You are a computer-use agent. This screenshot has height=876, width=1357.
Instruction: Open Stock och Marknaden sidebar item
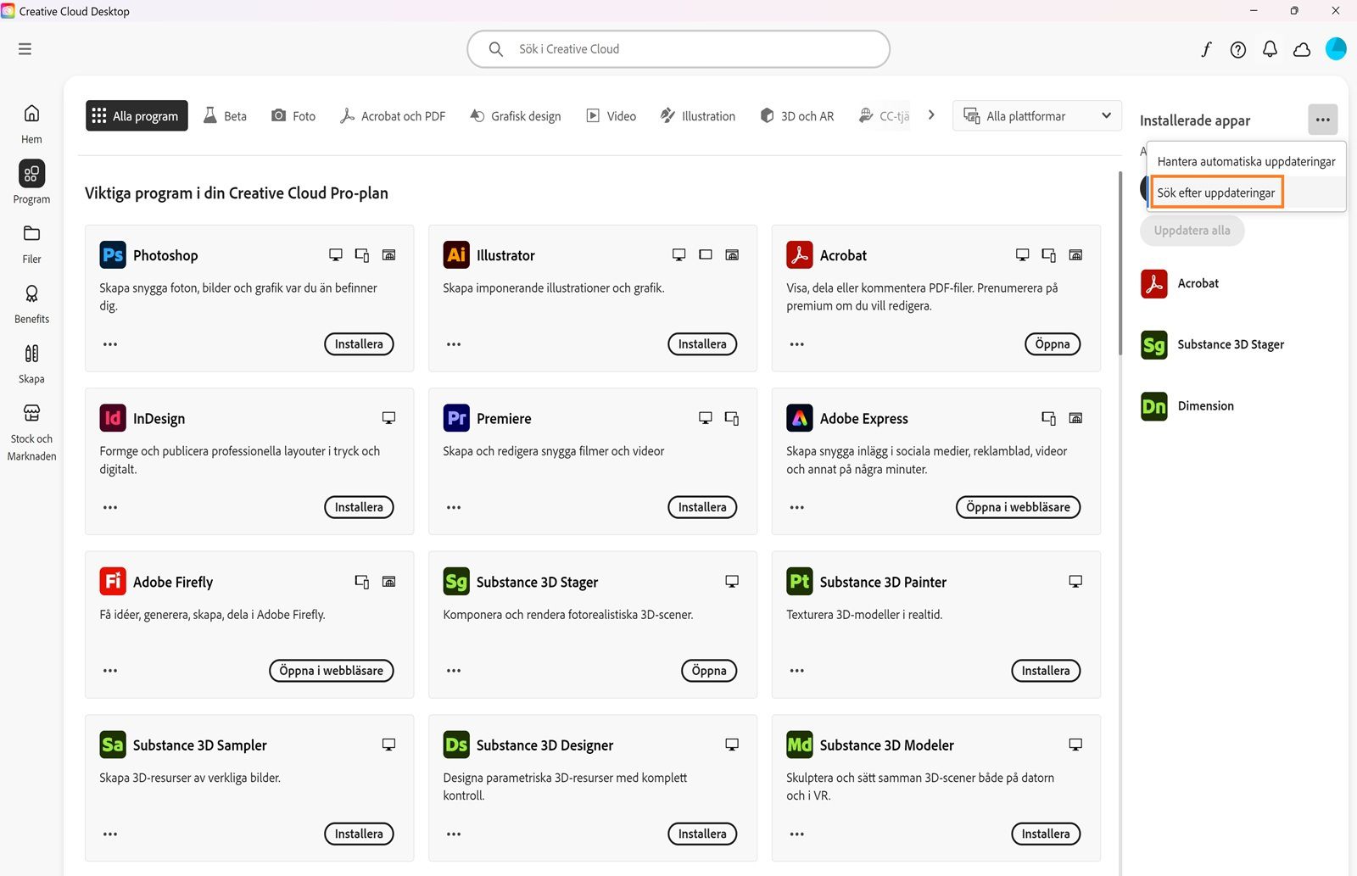[x=31, y=432]
